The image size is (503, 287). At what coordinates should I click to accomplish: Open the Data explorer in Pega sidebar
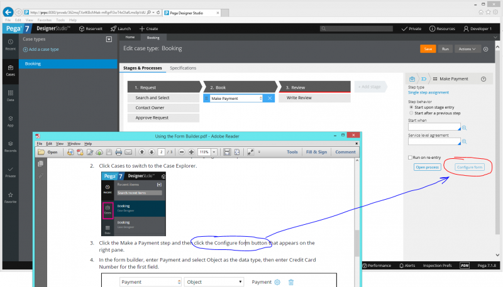pos(10,95)
